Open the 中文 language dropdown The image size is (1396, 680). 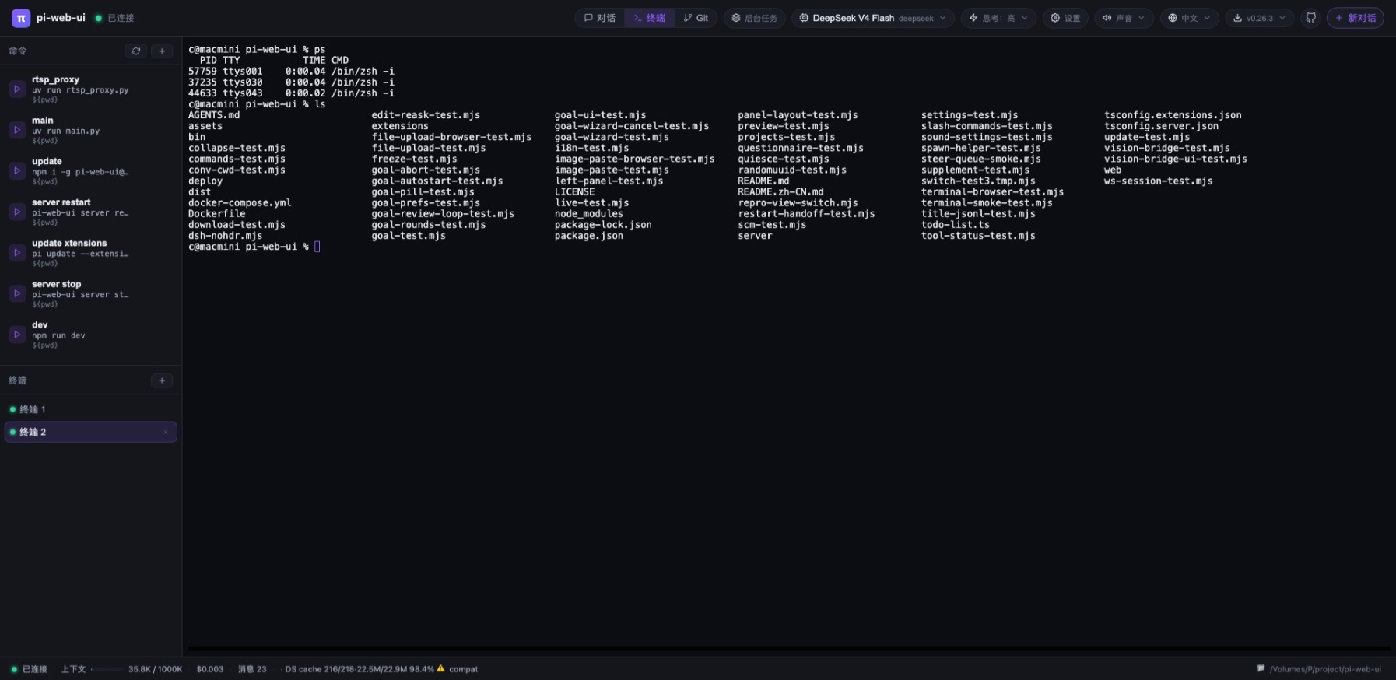(x=1189, y=18)
